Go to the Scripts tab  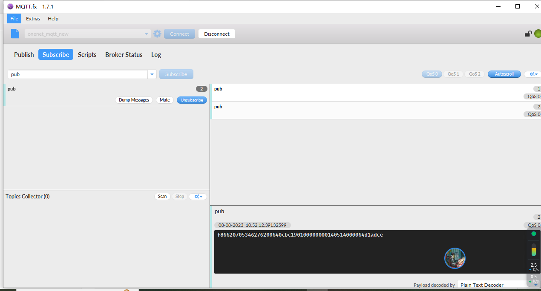(87, 55)
